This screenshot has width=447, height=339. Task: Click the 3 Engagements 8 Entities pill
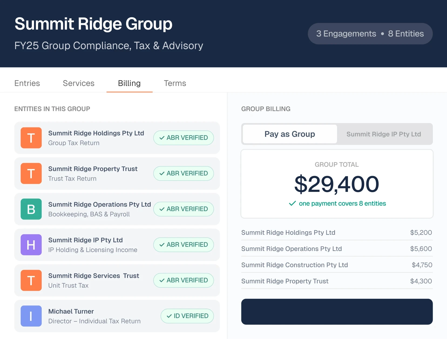(x=370, y=33)
